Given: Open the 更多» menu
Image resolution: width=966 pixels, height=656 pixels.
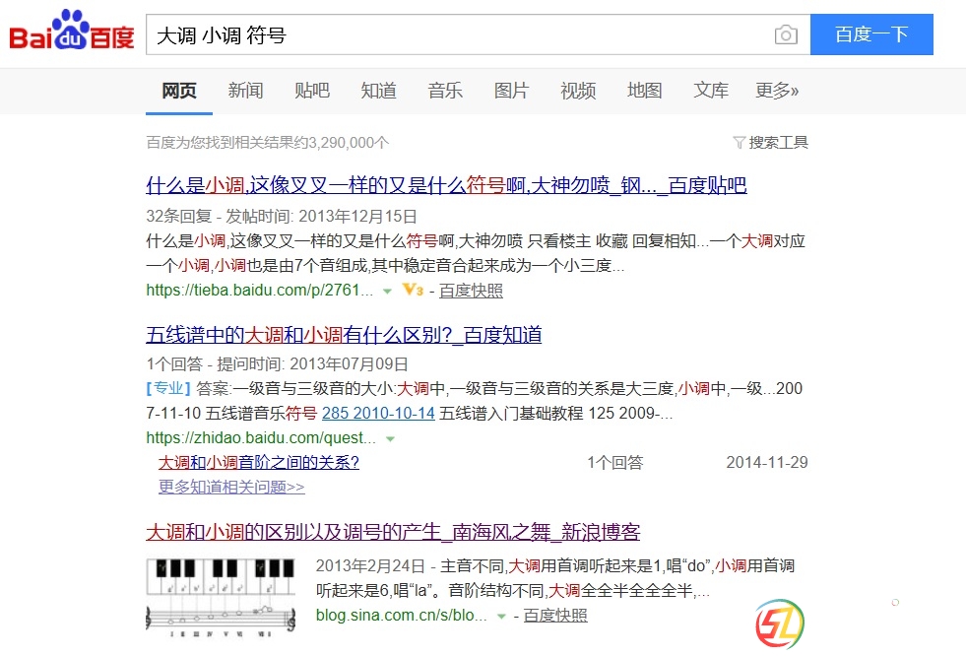Looking at the screenshot, I should tap(777, 91).
